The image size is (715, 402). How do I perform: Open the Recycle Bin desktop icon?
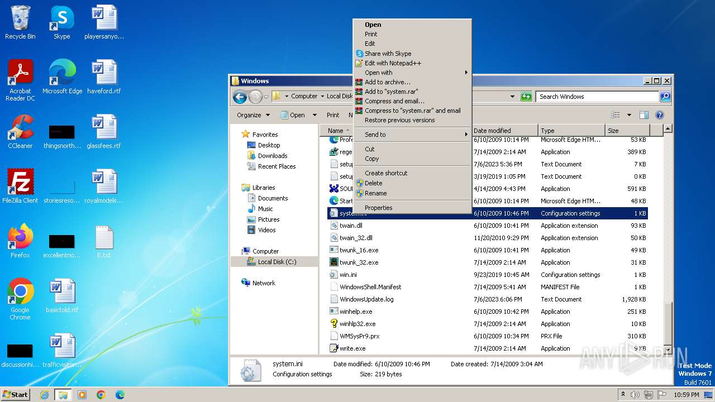[20, 22]
